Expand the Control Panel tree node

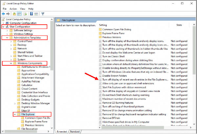[x=11, y=41]
